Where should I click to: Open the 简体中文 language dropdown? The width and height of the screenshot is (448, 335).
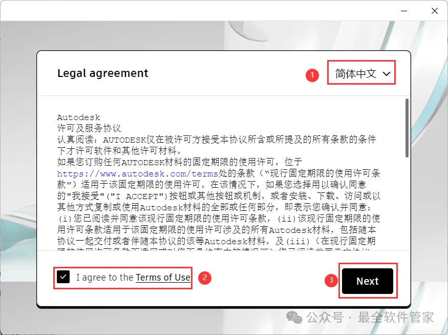361,73
